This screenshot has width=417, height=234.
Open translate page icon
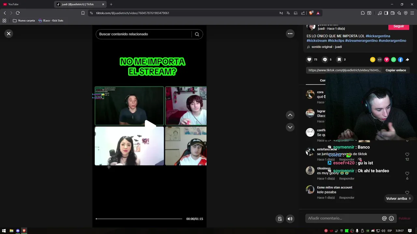click(288, 13)
